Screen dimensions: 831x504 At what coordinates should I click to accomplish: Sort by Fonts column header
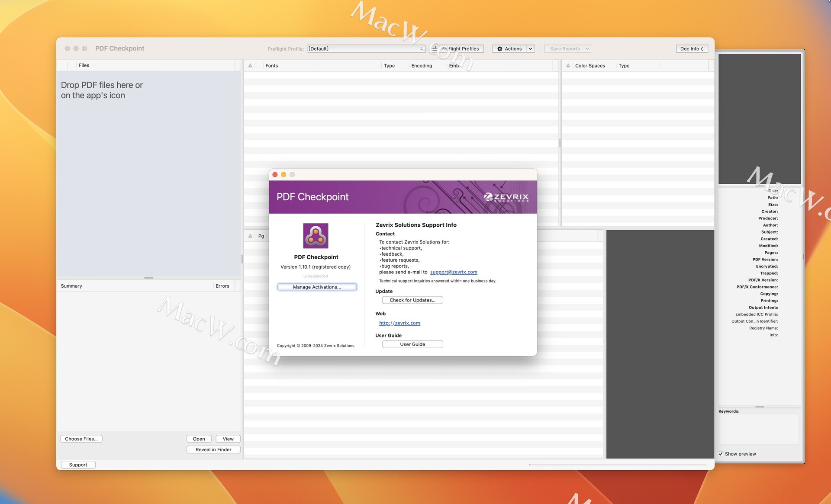point(322,66)
